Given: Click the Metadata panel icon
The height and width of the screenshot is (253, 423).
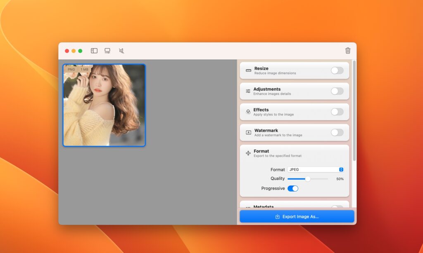Looking at the screenshot, I should (248, 207).
